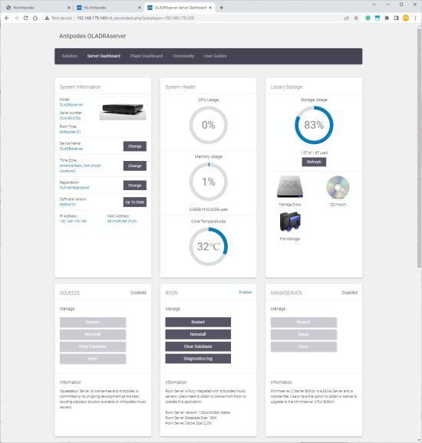Click the server device thumbnail image

[123, 110]
